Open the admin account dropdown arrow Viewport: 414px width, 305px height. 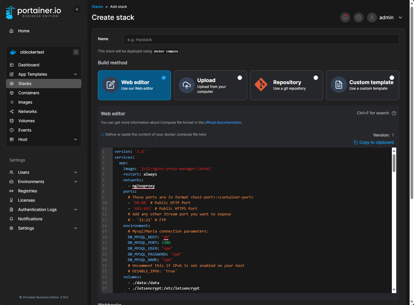coord(400,17)
